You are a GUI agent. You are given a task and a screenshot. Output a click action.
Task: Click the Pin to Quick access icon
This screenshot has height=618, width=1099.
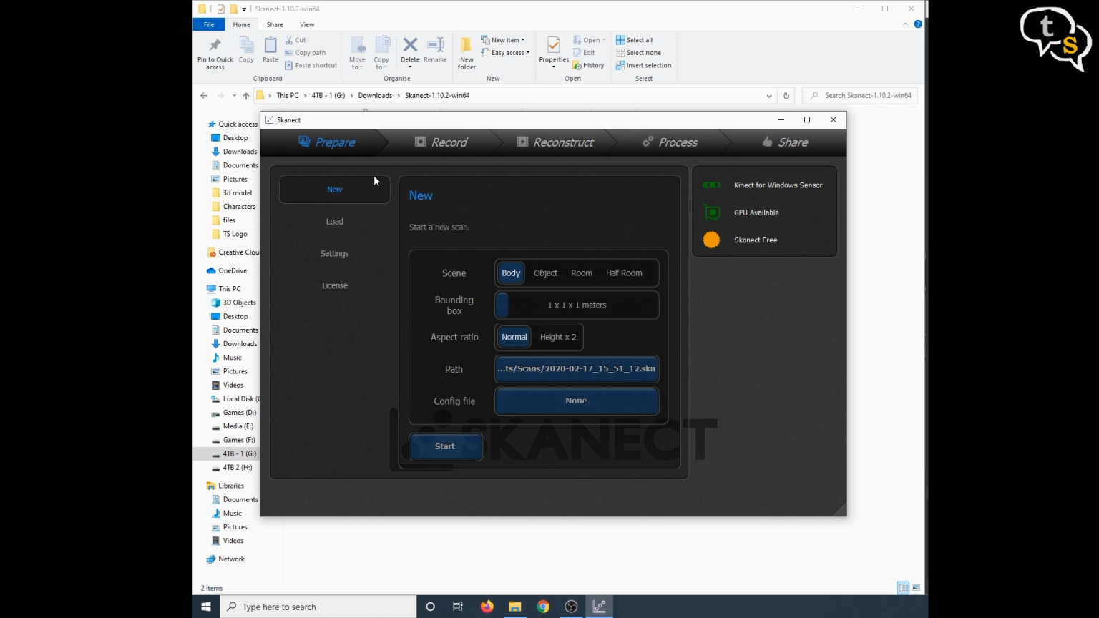[x=215, y=46]
